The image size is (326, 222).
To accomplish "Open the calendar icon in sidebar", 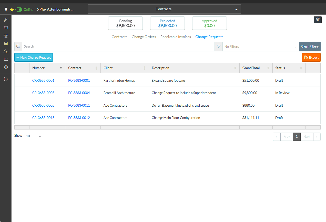I will 6,43.
